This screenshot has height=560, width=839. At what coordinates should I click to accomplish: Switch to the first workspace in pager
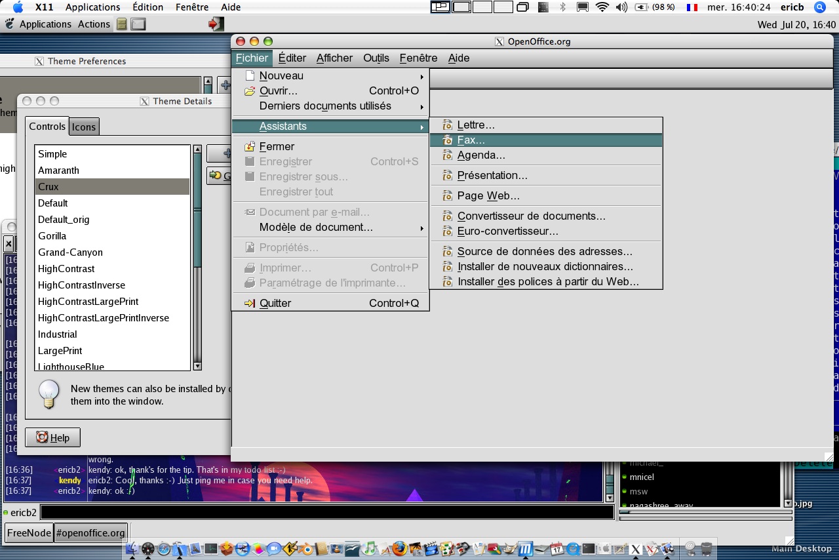(440, 7)
